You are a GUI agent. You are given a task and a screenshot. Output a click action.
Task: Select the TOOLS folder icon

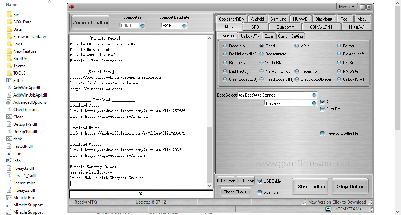click(9, 73)
